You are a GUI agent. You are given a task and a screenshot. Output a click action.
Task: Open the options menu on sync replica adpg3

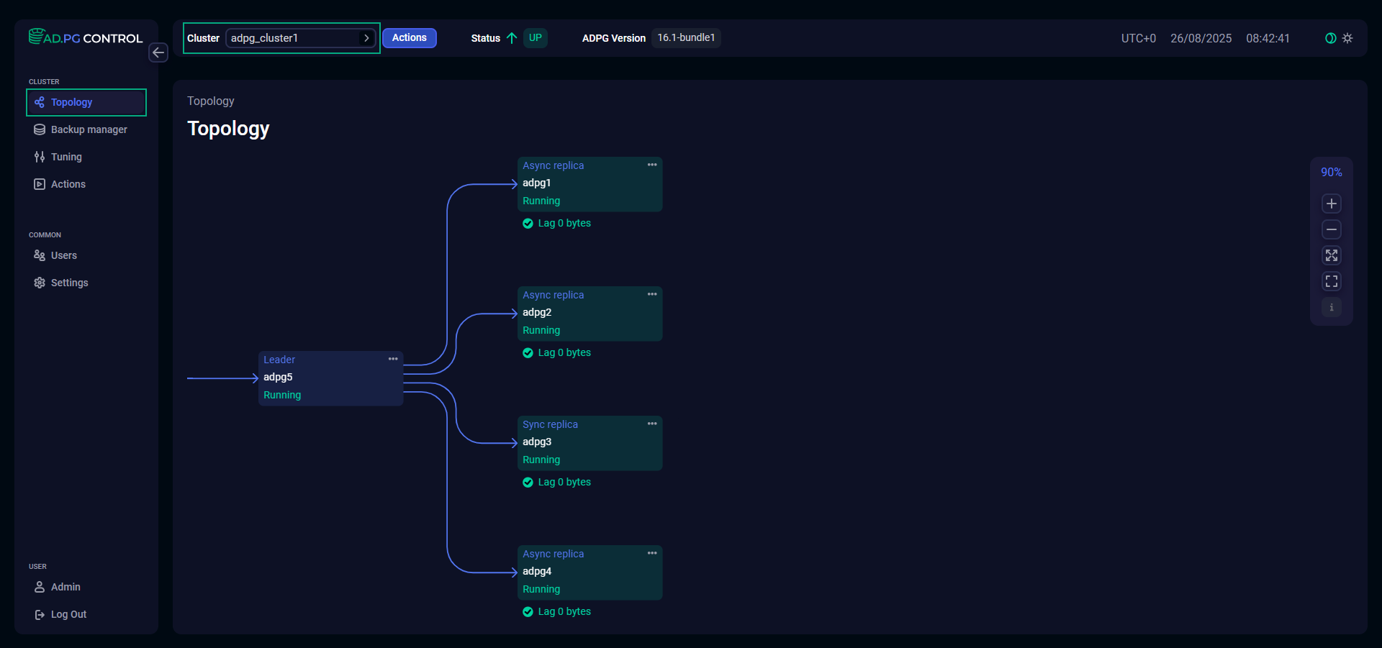652,424
